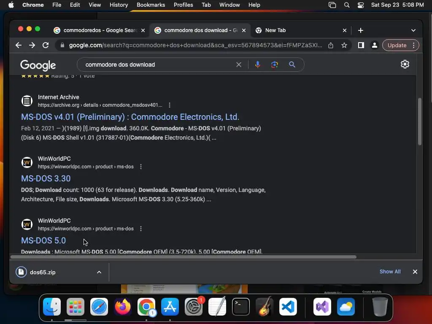Open a new browser tab
Image resolution: width=432 pixels, height=324 pixels.
click(x=361, y=30)
